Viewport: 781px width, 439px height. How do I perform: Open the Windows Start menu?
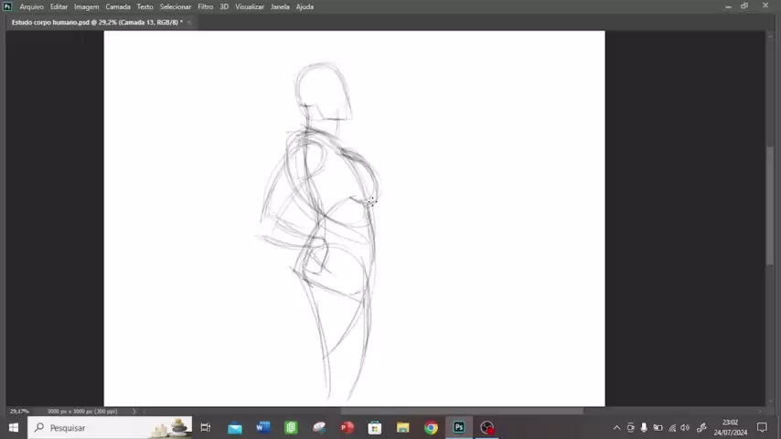click(x=14, y=427)
